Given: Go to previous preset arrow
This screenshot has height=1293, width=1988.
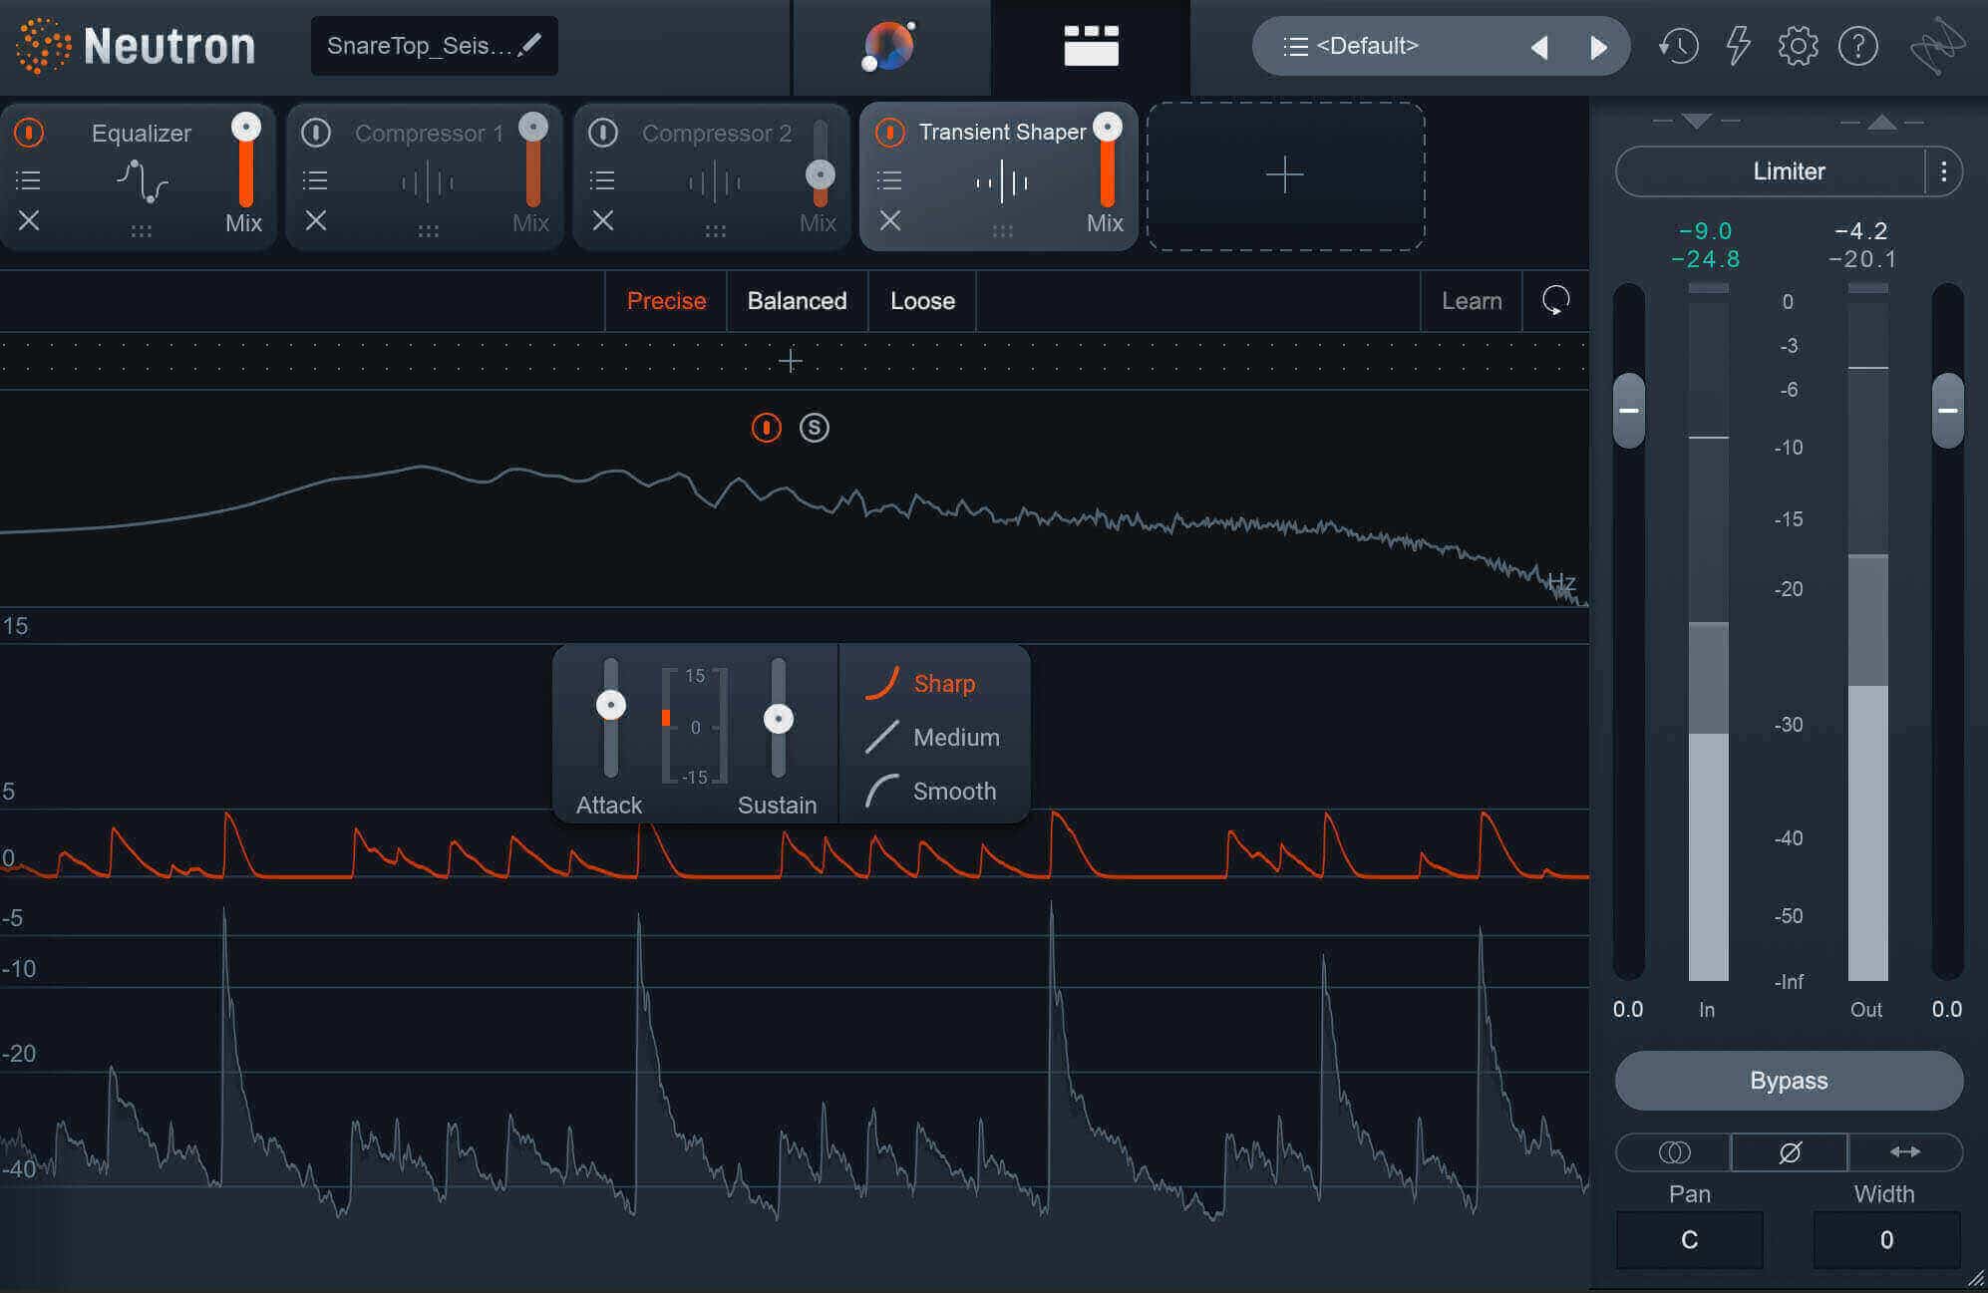Looking at the screenshot, I should point(1539,47).
